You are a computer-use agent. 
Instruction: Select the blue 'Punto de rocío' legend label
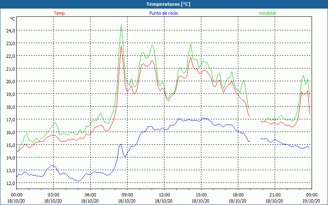(163, 13)
